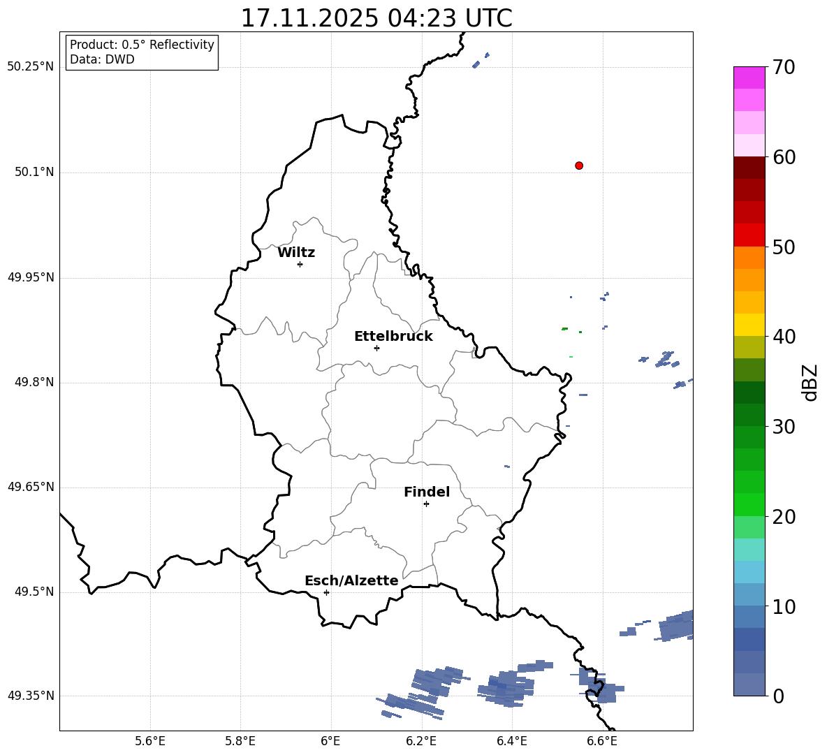This screenshot has height=755, width=827.
Task: Click the 6.6°E longitude label
Action: pyautogui.click(x=602, y=741)
